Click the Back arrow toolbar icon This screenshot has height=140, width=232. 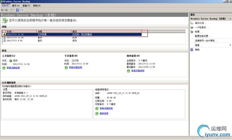coord(2,10)
